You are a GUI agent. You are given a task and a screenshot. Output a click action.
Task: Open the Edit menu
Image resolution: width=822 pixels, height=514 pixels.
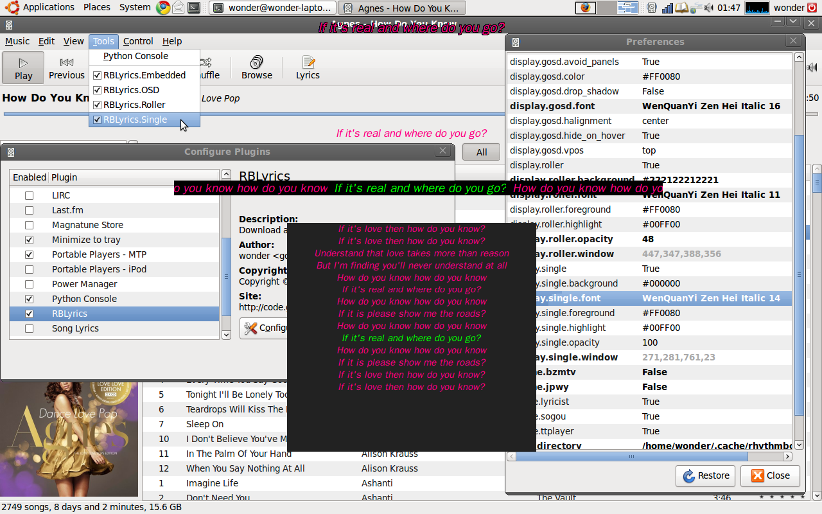pos(46,41)
